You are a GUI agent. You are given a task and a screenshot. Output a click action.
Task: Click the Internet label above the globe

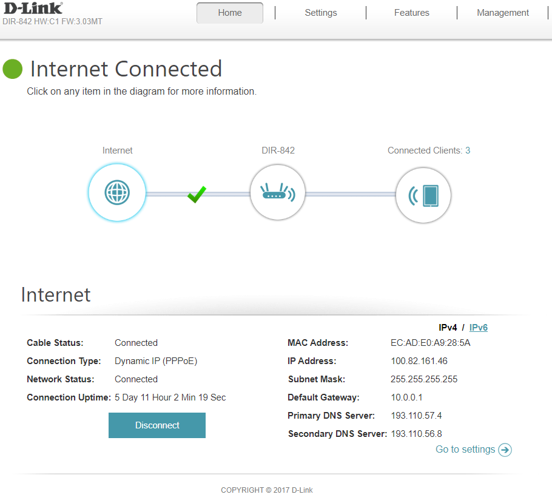click(x=117, y=150)
